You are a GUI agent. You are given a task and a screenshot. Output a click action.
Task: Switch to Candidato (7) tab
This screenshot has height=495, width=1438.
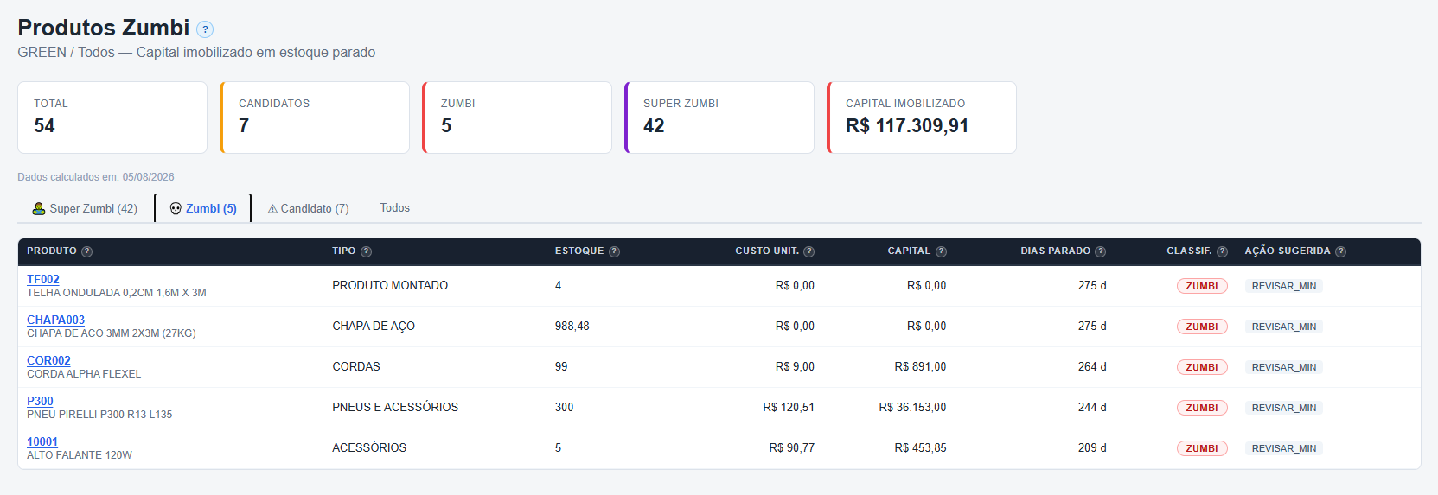click(x=308, y=208)
